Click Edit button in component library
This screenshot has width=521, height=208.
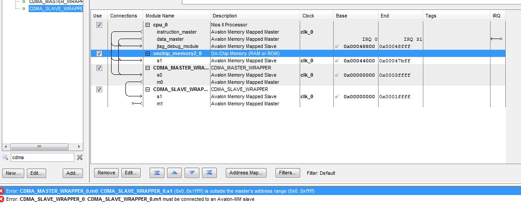pos(36,173)
